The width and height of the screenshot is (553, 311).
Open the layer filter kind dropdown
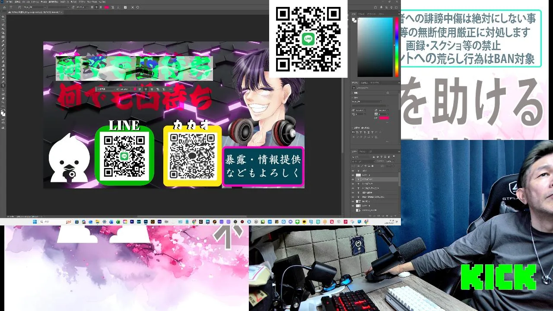point(361,157)
